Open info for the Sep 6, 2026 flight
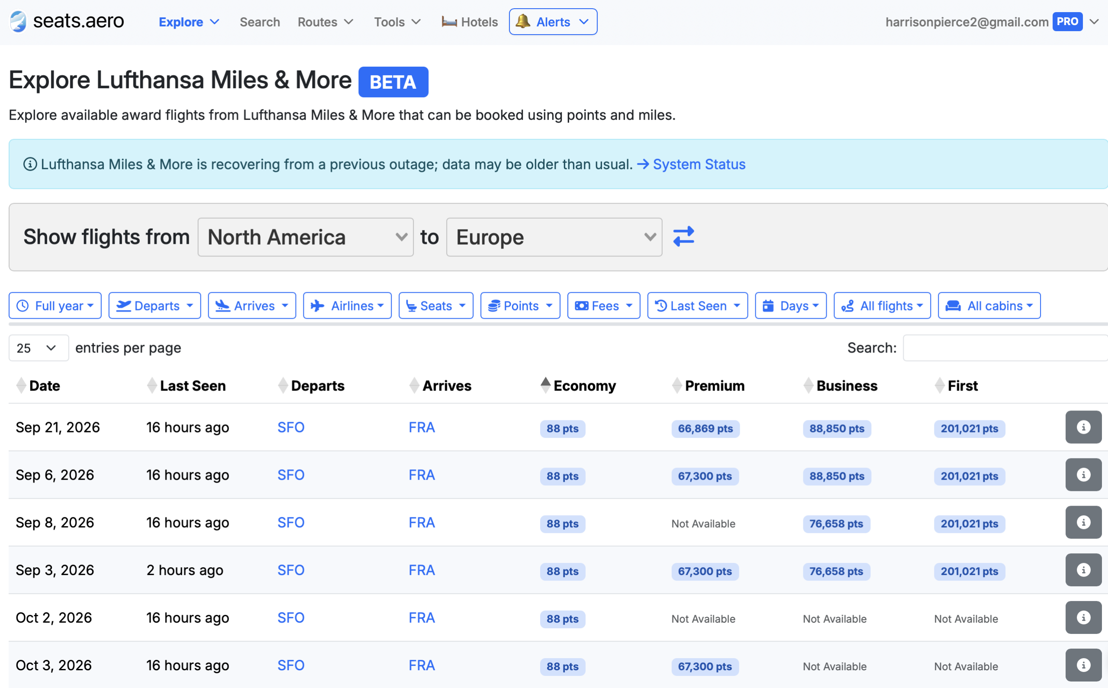Screen dimensions: 1108x688 click(1083, 475)
